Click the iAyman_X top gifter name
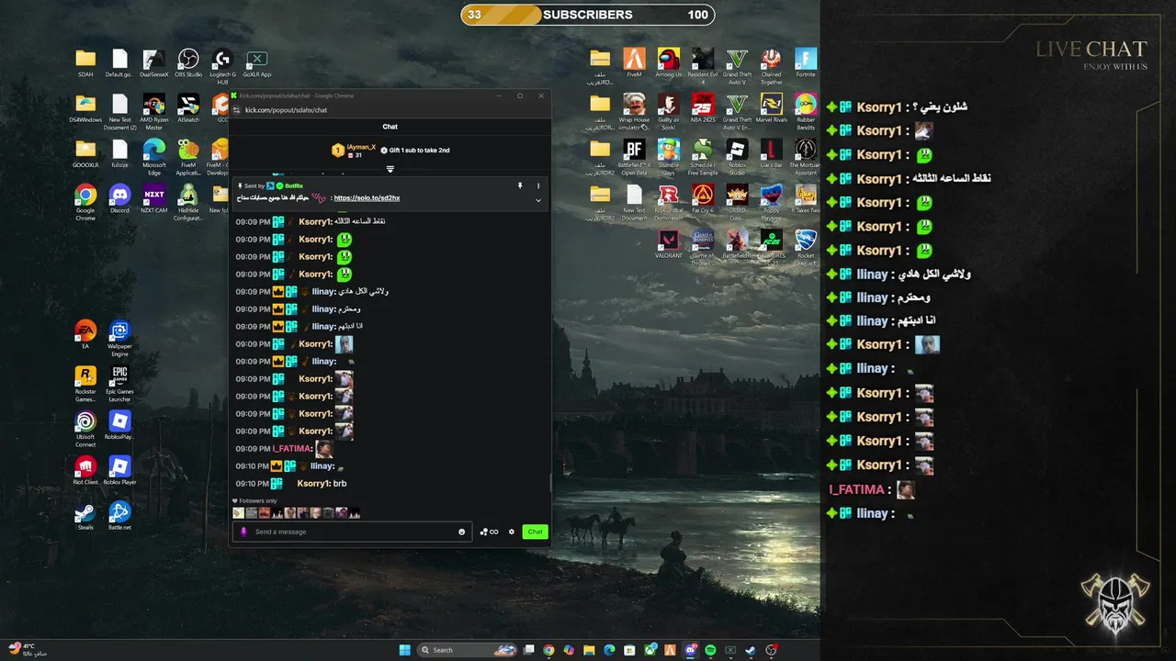This screenshot has width=1176, height=661. click(x=361, y=147)
